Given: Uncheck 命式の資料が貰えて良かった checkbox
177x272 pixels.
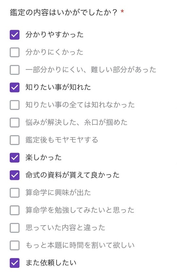Looking at the screenshot, I should click(x=14, y=175).
